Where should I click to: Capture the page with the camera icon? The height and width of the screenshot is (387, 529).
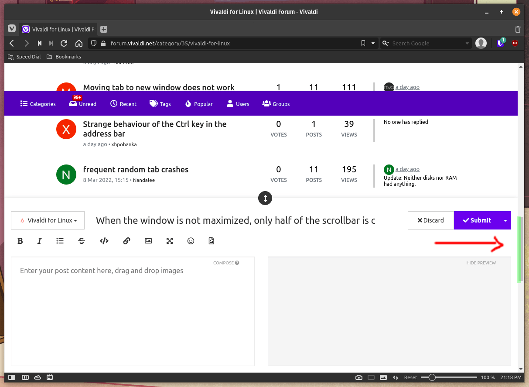[359, 377]
